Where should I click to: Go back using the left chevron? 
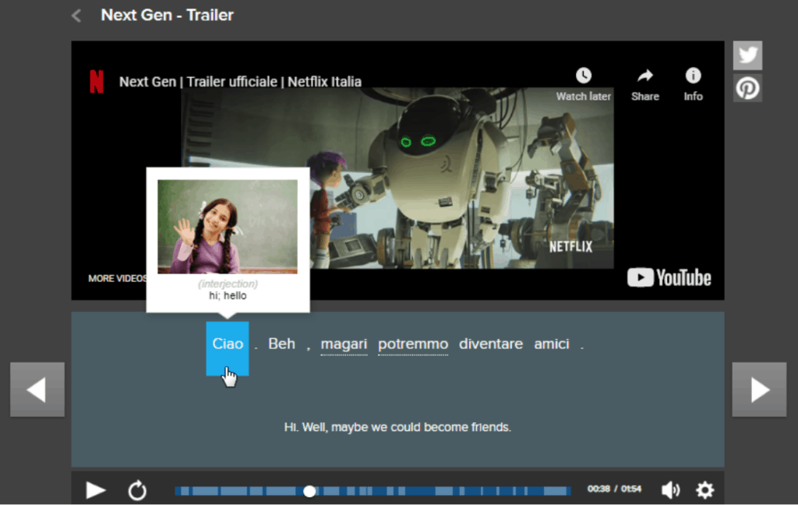(x=76, y=16)
